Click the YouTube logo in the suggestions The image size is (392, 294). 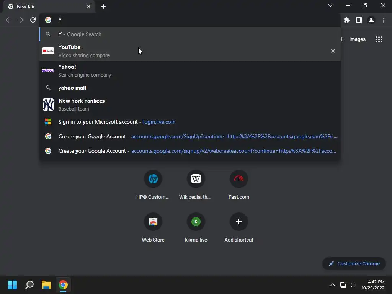(x=48, y=51)
